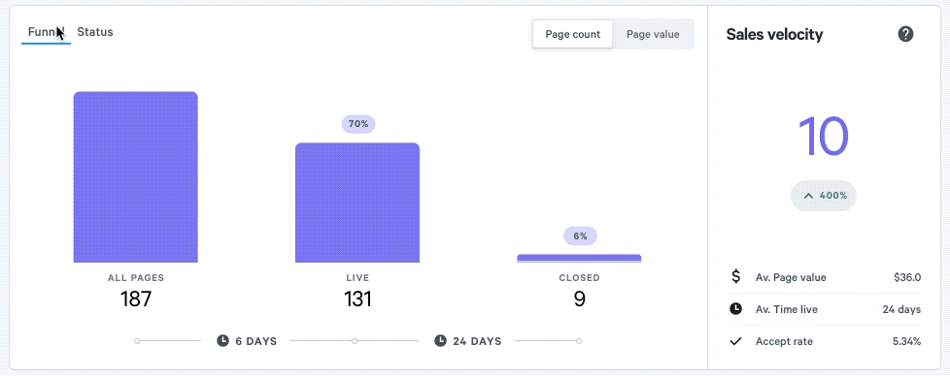Click the 70% conversion badge
Viewport: 950px width, 376px height.
pyautogui.click(x=358, y=124)
